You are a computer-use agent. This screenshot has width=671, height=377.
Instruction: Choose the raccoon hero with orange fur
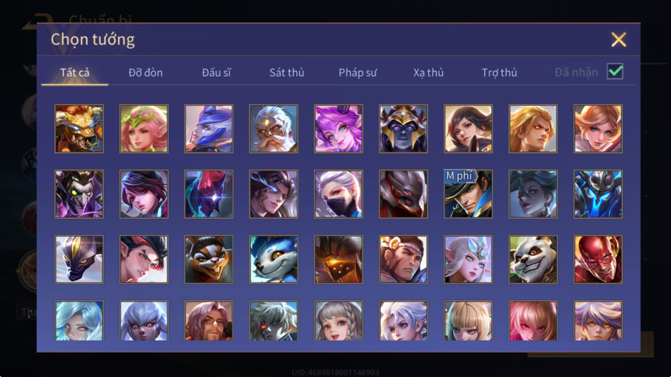point(209,259)
